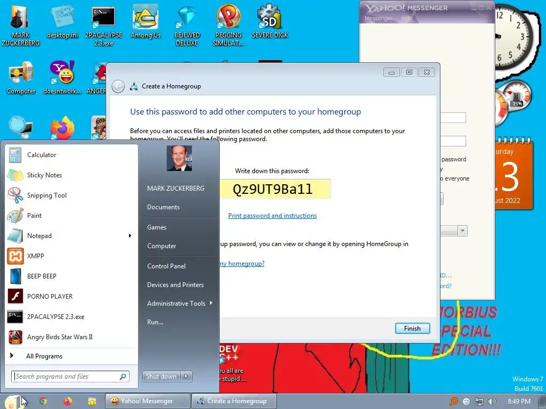Open the PEGGING SIMULAT... desktop shortcut

click(228, 25)
